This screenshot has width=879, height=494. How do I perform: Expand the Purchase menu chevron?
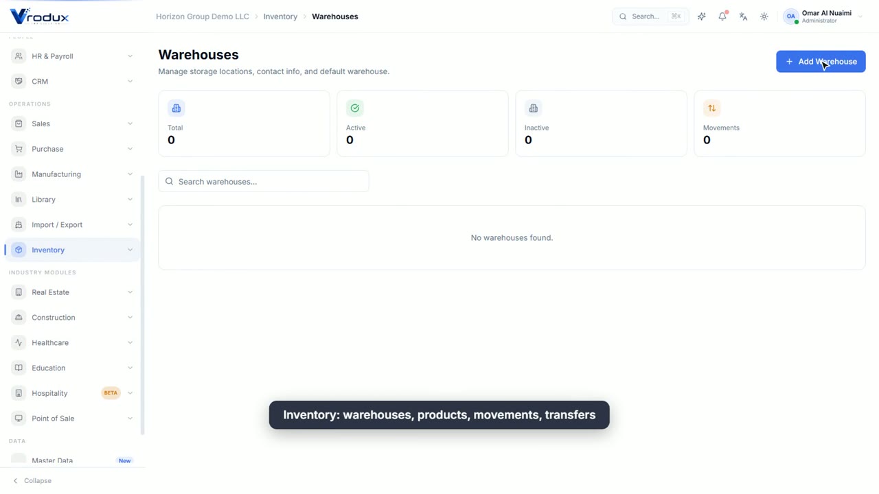pyautogui.click(x=130, y=149)
